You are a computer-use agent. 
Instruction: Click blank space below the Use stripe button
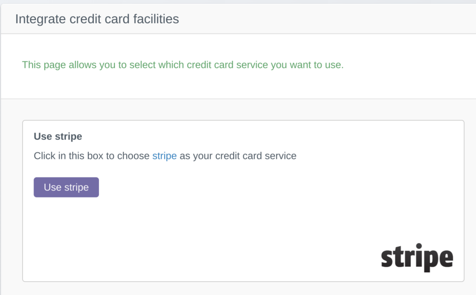coord(66,231)
